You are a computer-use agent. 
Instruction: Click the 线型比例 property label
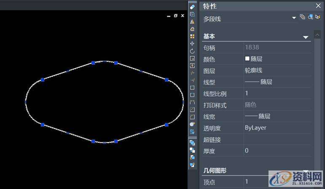coord(215,93)
